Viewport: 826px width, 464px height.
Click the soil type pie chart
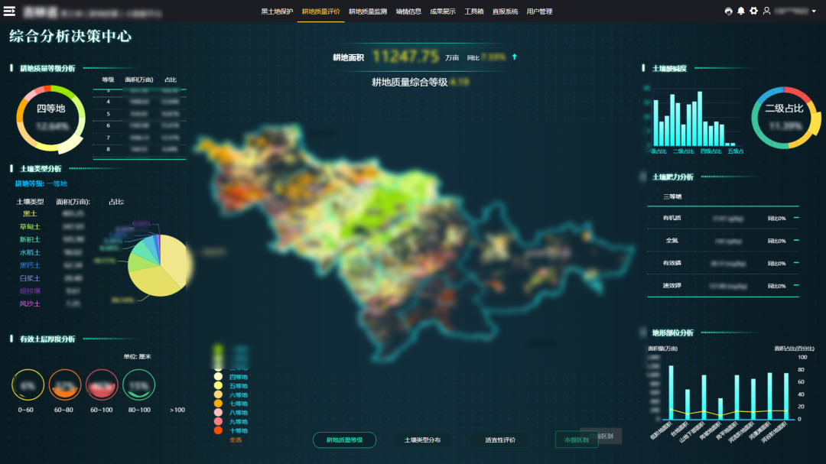(160, 265)
